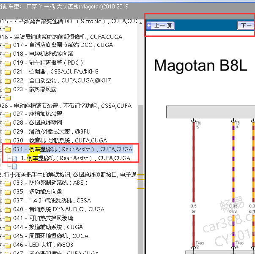255x254 pixels.
Task: Click folder icon for 017 adaptive chassis DCC
Action: click(x=8, y=45)
